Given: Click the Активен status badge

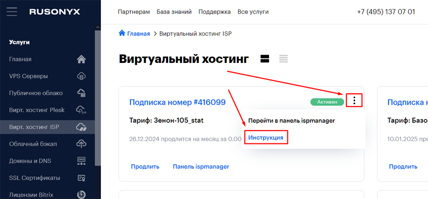Looking at the screenshot, I should [x=327, y=102].
